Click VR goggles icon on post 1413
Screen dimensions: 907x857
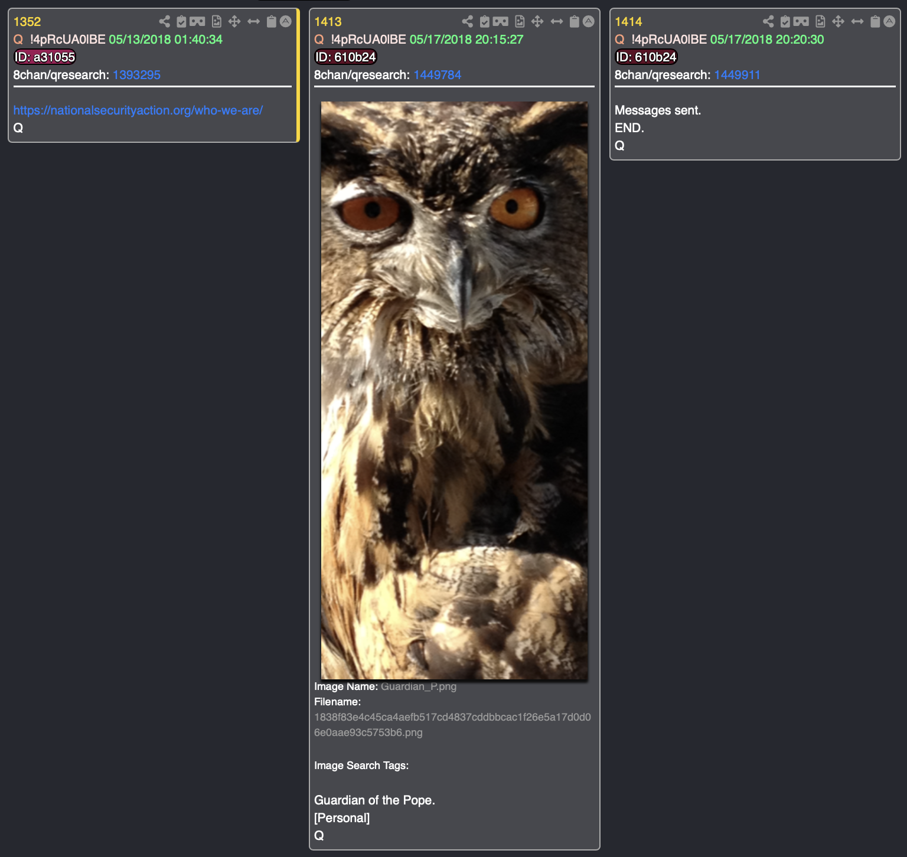(x=500, y=22)
